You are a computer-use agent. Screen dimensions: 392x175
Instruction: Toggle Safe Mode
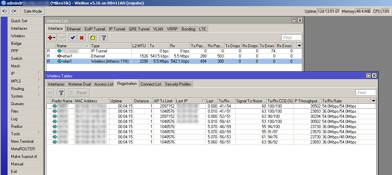point(33,11)
